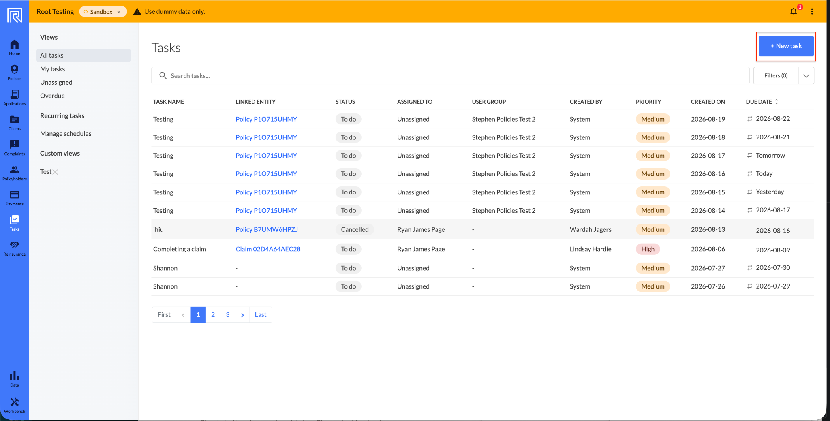The height and width of the screenshot is (421, 830).
Task: Click the Task Name column header
Action: 169,102
